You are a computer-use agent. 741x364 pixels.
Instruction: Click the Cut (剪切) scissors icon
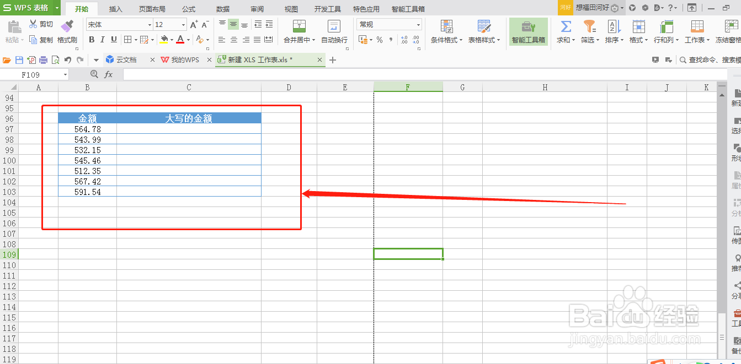click(33, 24)
